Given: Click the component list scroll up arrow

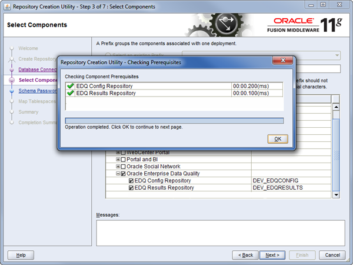Looking at the screenshot, I should (x=336, y=107).
